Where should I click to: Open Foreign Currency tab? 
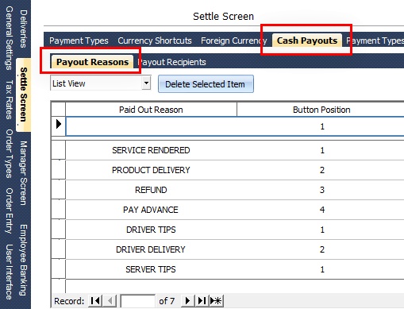click(x=234, y=41)
